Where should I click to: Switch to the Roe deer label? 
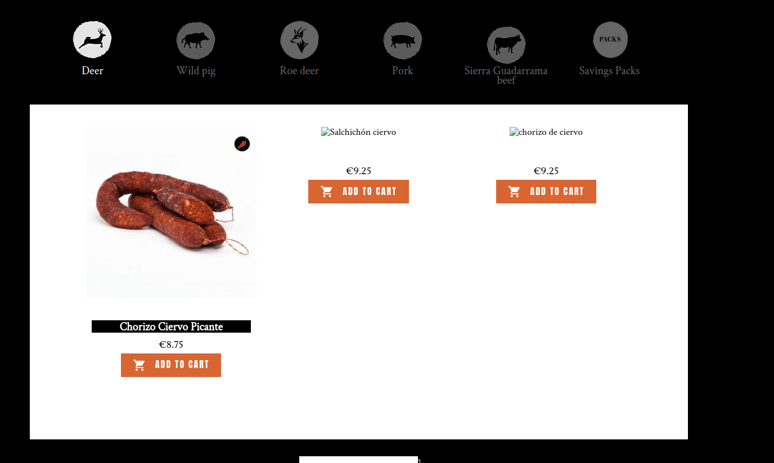point(299,71)
